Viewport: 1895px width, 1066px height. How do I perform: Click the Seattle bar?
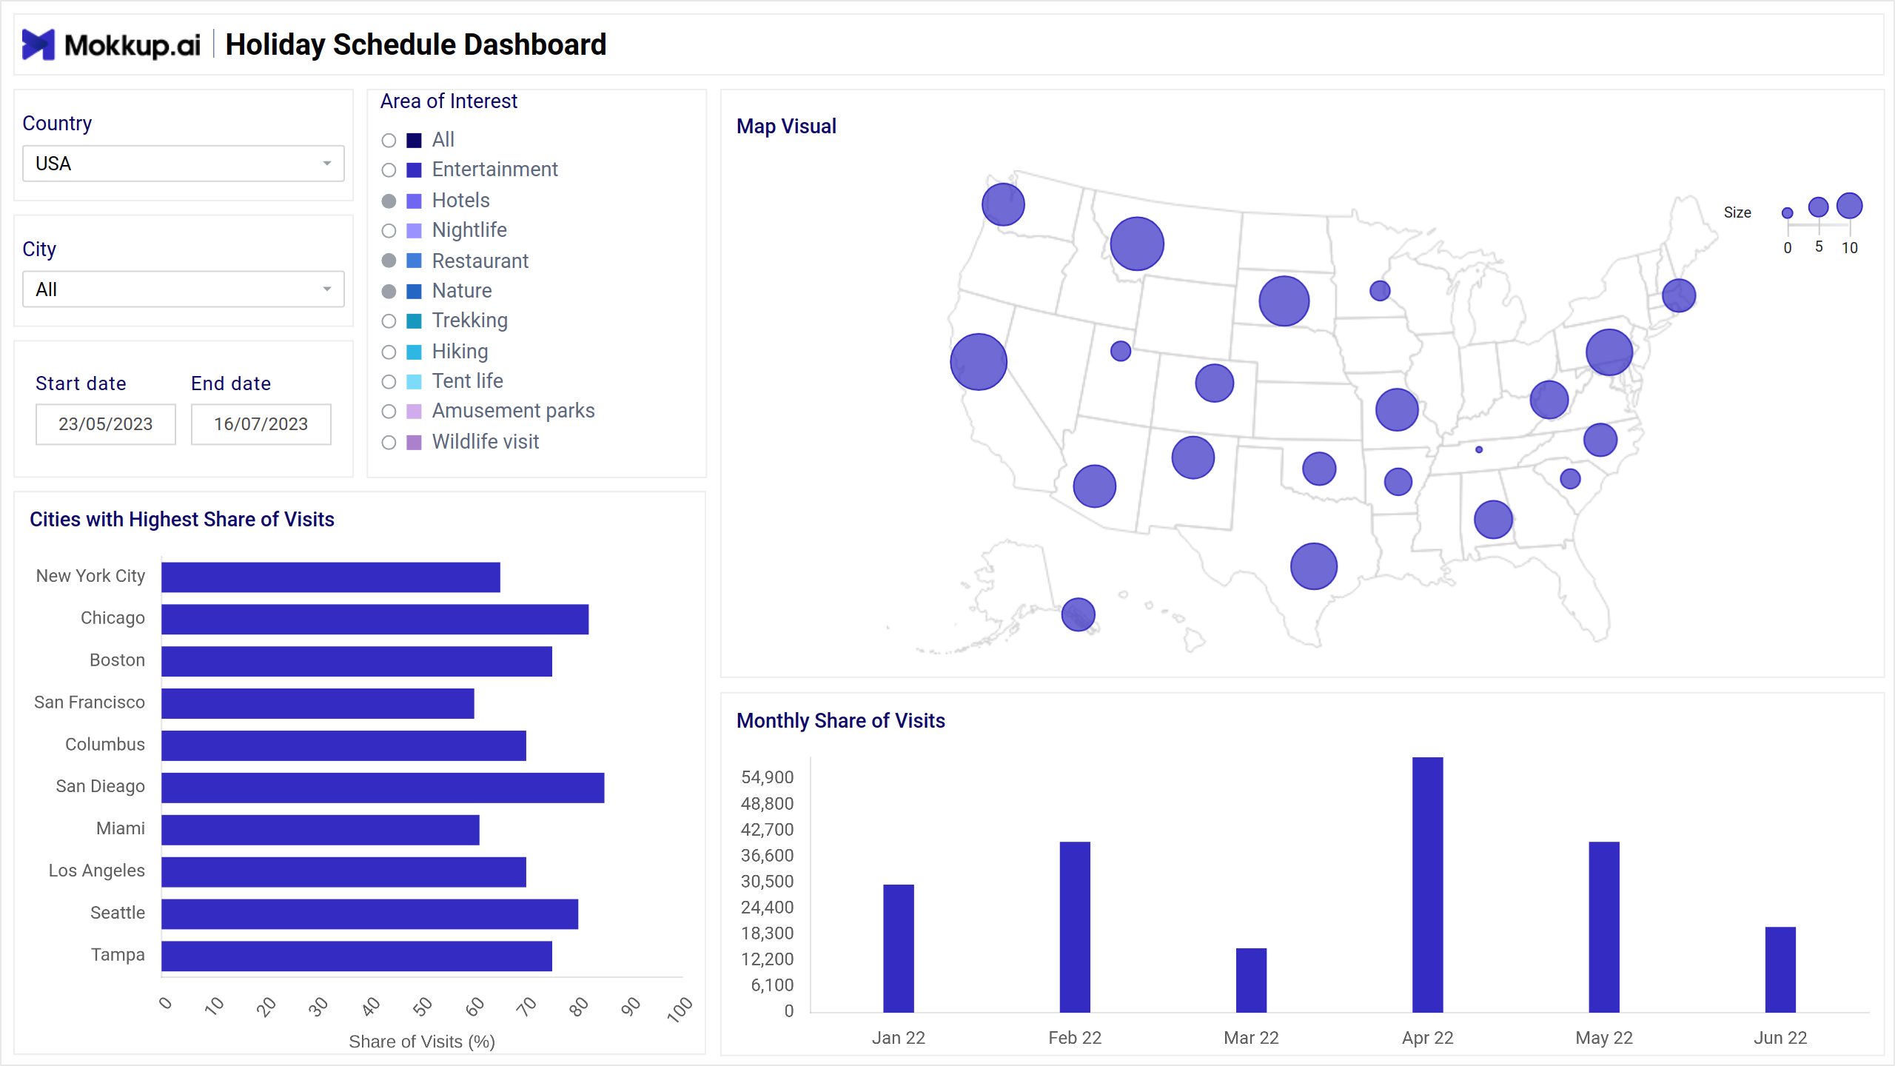[x=370, y=915]
